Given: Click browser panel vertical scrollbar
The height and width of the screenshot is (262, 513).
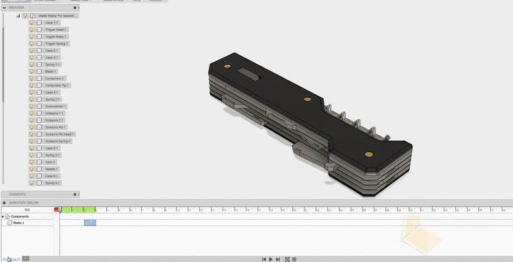Looking at the screenshot, I should [x=3, y=64].
